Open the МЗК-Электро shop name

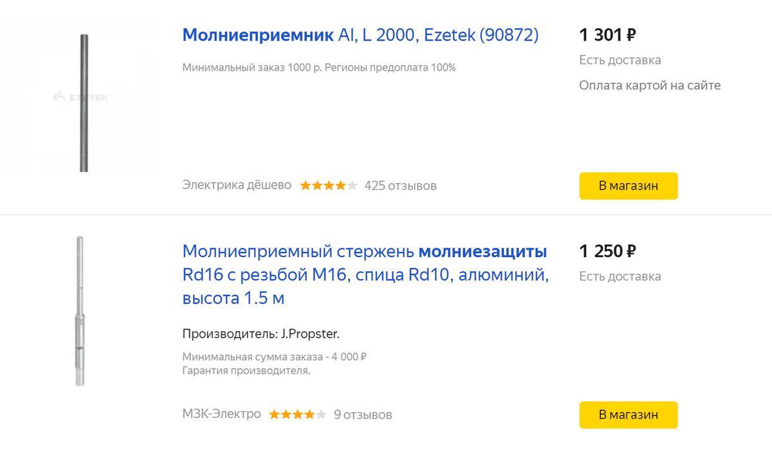pyautogui.click(x=221, y=414)
